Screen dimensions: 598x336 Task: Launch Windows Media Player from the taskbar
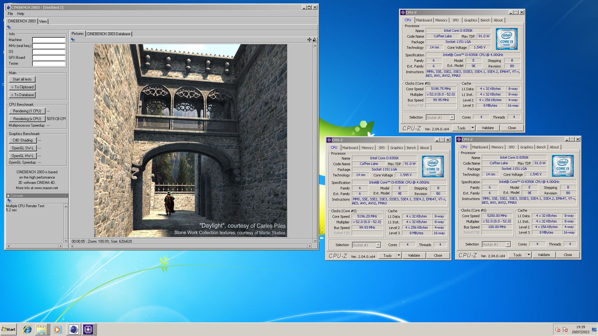pyautogui.click(x=57, y=329)
